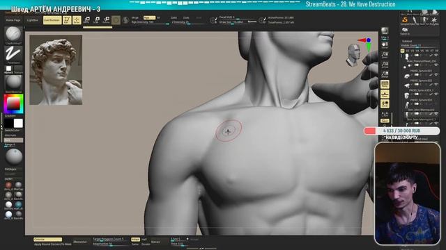Click the XYZ axis orientation gizmo

pyautogui.click(x=365, y=44)
